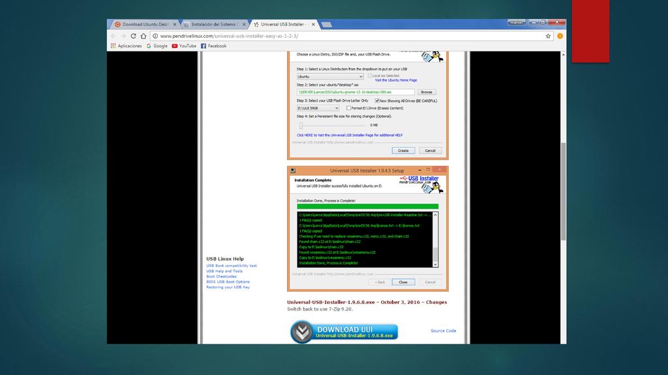The image size is (668, 375).
Task: Open the Boot Cheatcodes link
Action: [x=222, y=276]
